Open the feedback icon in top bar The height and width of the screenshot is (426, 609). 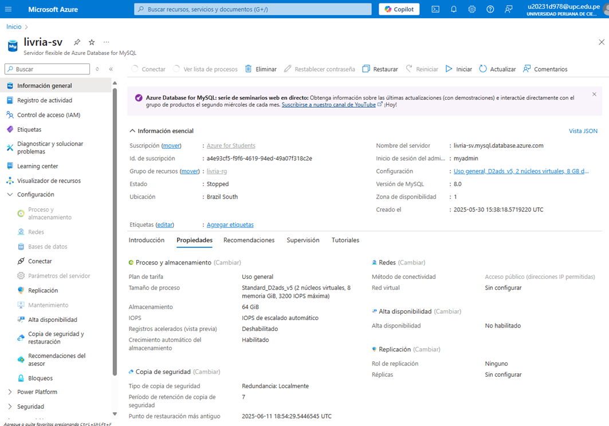[x=508, y=9]
